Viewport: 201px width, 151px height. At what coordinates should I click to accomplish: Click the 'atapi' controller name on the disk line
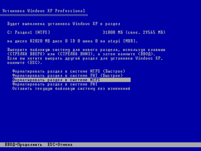pyautogui.click(x=115, y=41)
